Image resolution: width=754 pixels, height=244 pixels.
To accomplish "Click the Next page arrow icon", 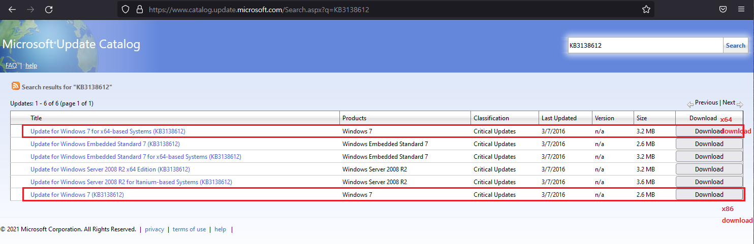I will [x=740, y=104].
